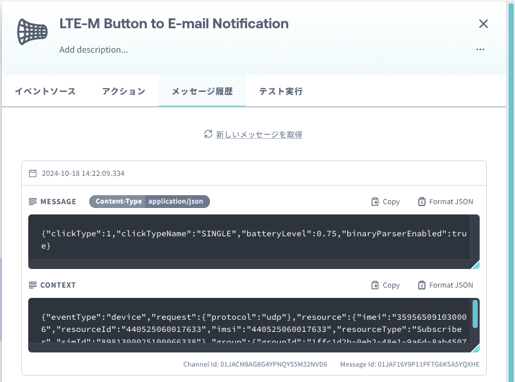This screenshot has height=382, width=515.
Task: Open the three-dot more options menu
Action: point(480,49)
